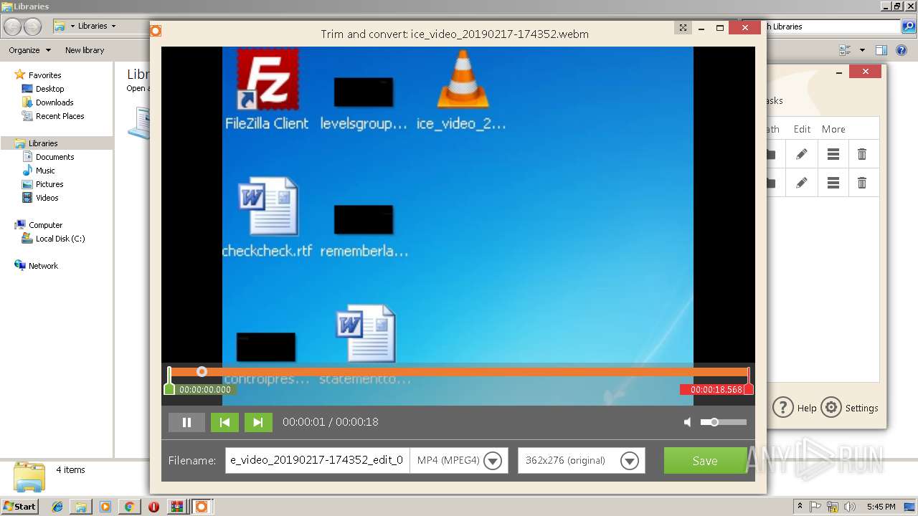Open Documents library in navigation pane
The height and width of the screenshot is (516, 918).
(x=55, y=157)
